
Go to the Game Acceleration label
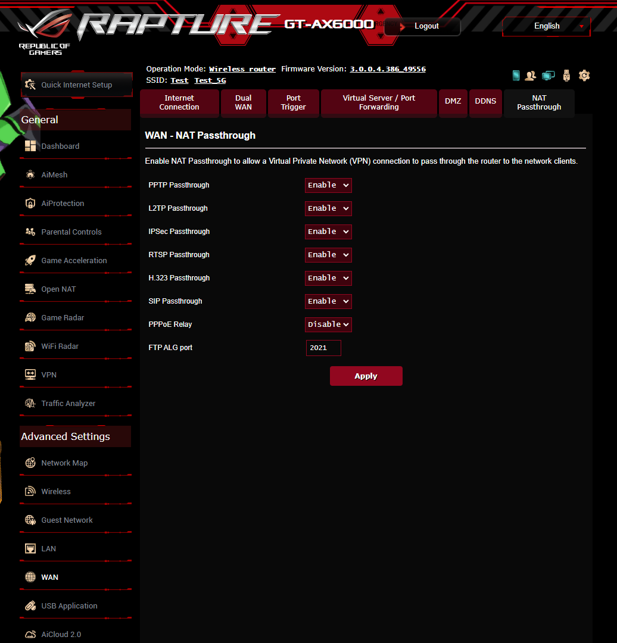[74, 261]
